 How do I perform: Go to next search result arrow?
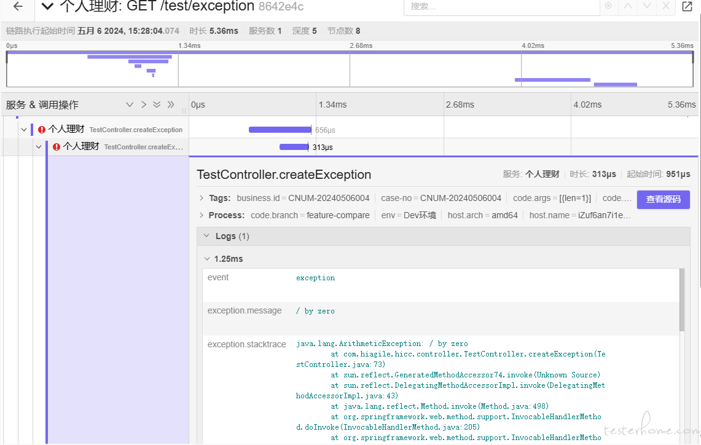click(647, 6)
